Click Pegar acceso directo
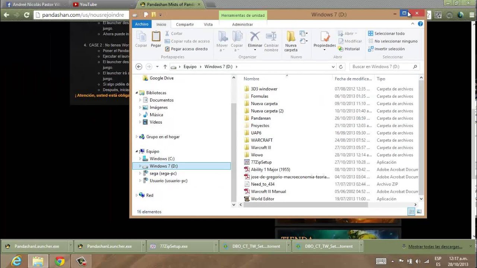The width and height of the screenshot is (477, 268). [x=186, y=49]
